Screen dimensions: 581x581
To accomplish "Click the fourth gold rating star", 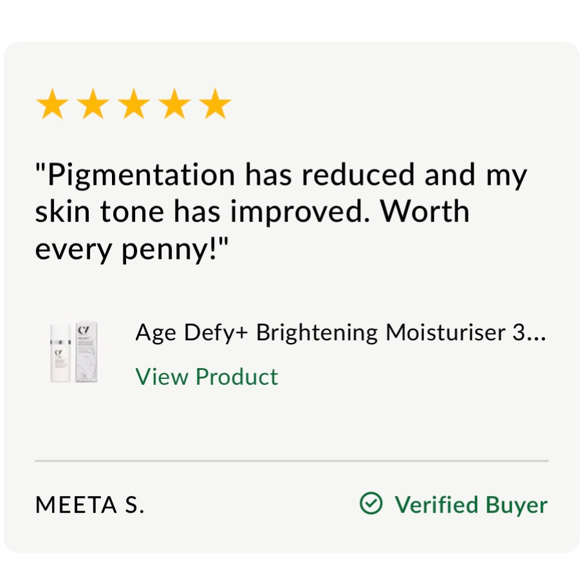I will coord(174,104).
